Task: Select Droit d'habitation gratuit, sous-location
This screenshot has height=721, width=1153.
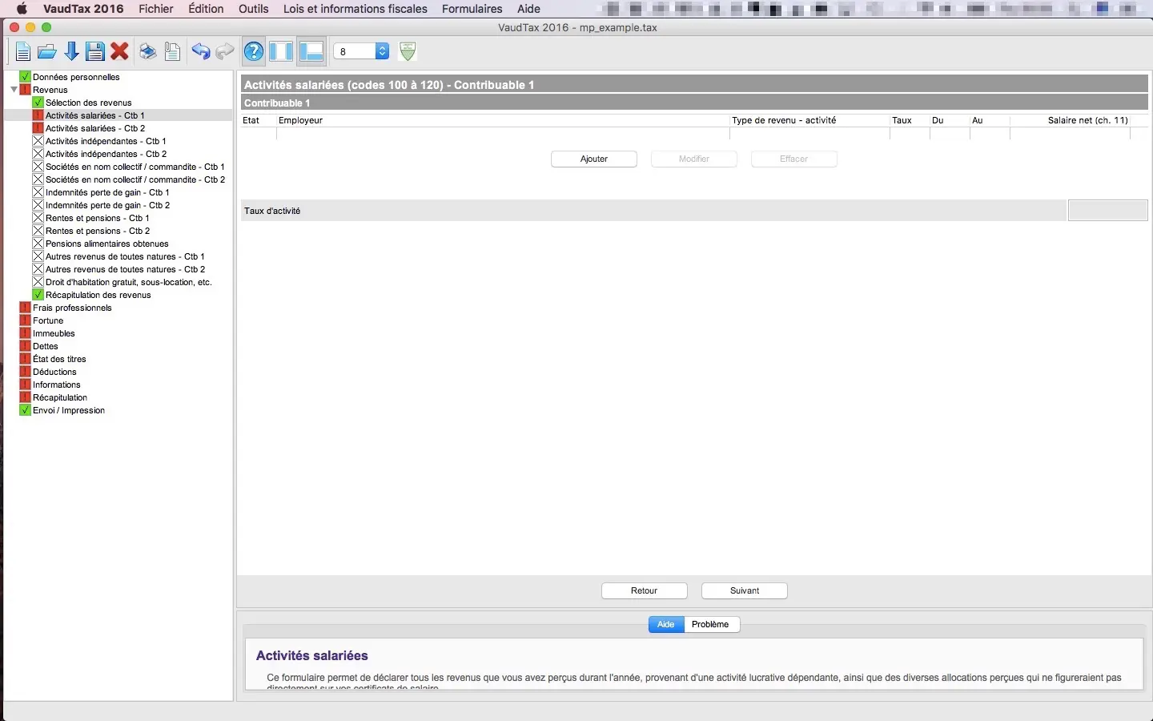Action: [128, 282]
